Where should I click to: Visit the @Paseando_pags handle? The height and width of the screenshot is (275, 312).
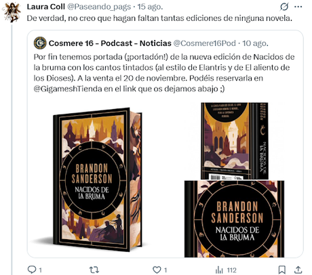pyautogui.click(x=99, y=7)
